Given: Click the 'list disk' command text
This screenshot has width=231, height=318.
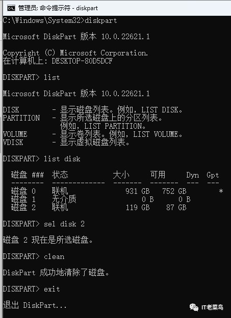Looking at the screenshot, I should 62,159.
